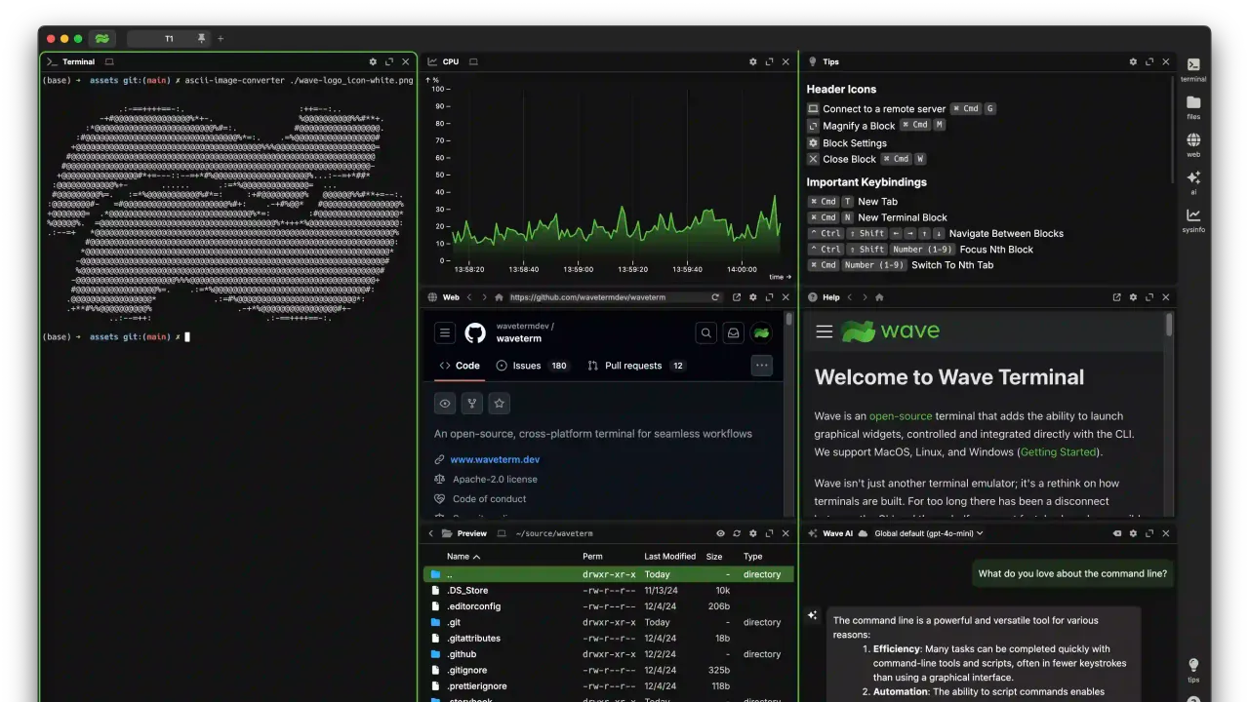The height and width of the screenshot is (702, 1249).
Task: Clear the Wave AI chat history
Action: (x=1116, y=533)
